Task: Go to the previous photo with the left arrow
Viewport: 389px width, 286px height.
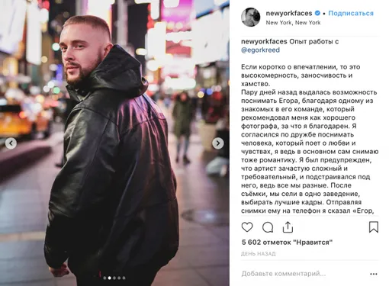Action: point(11,143)
